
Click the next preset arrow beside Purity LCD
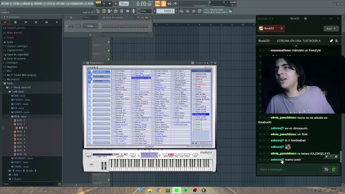pos(160,155)
